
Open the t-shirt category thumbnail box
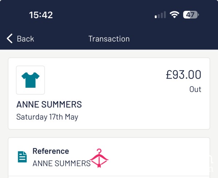pyautogui.click(x=31, y=80)
